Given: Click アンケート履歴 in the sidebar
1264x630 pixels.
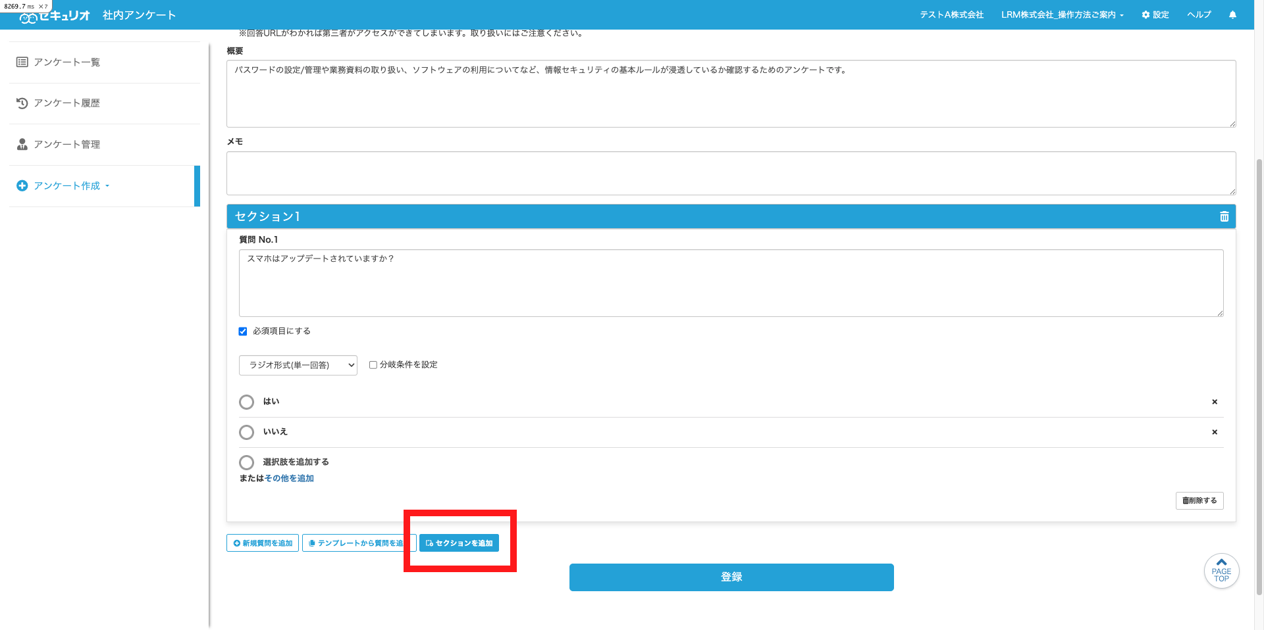Looking at the screenshot, I should pyautogui.click(x=66, y=103).
